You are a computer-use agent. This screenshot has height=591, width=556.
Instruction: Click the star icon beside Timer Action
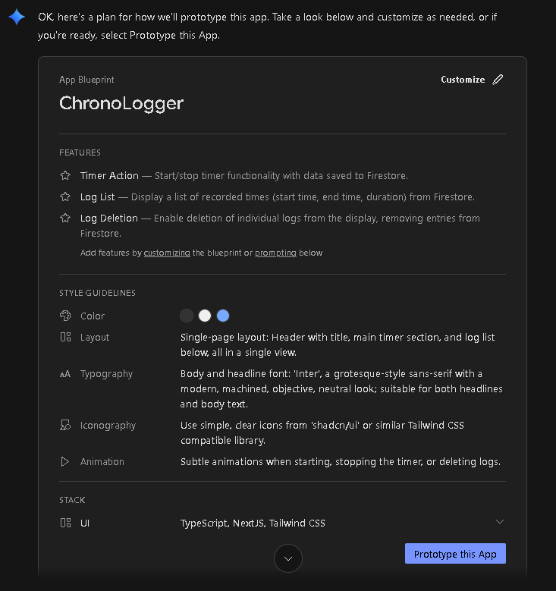(65, 176)
